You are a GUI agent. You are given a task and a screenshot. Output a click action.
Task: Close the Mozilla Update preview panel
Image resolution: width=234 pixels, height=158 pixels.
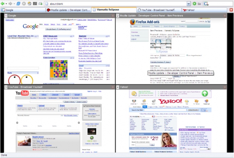pos(225,16)
